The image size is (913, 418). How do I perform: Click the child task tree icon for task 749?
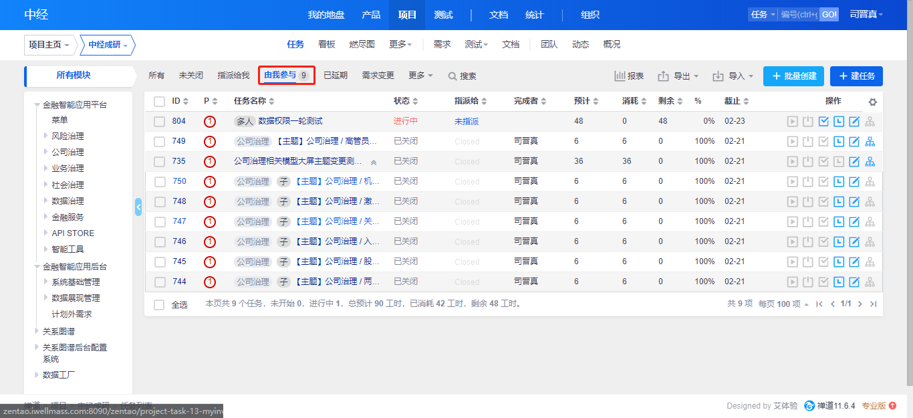pyautogui.click(x=870, y=142)
